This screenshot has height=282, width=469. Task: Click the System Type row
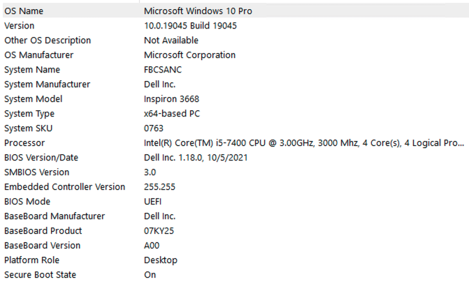click(236, 114)
